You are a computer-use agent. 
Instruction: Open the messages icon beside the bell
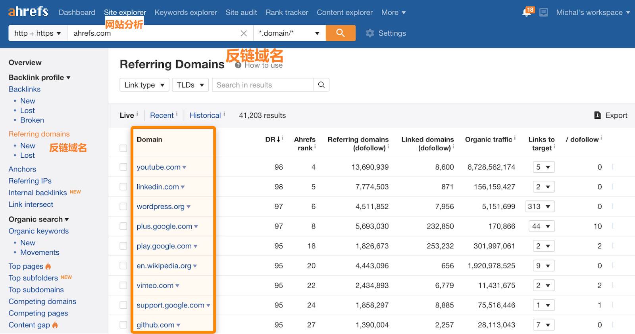tap(544, 12)
